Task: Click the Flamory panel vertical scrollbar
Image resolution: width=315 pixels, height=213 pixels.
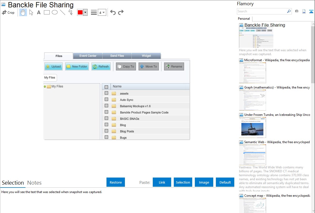Action: point(313,54)
